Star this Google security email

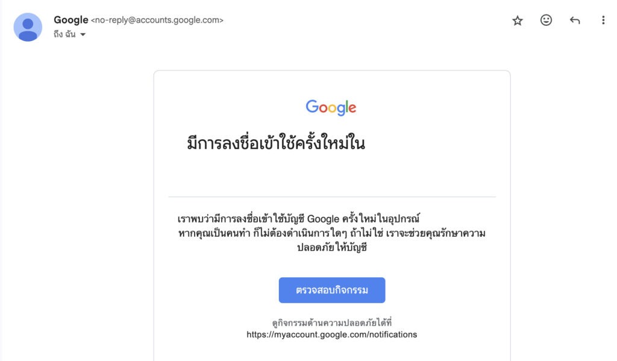coord(518,20)
